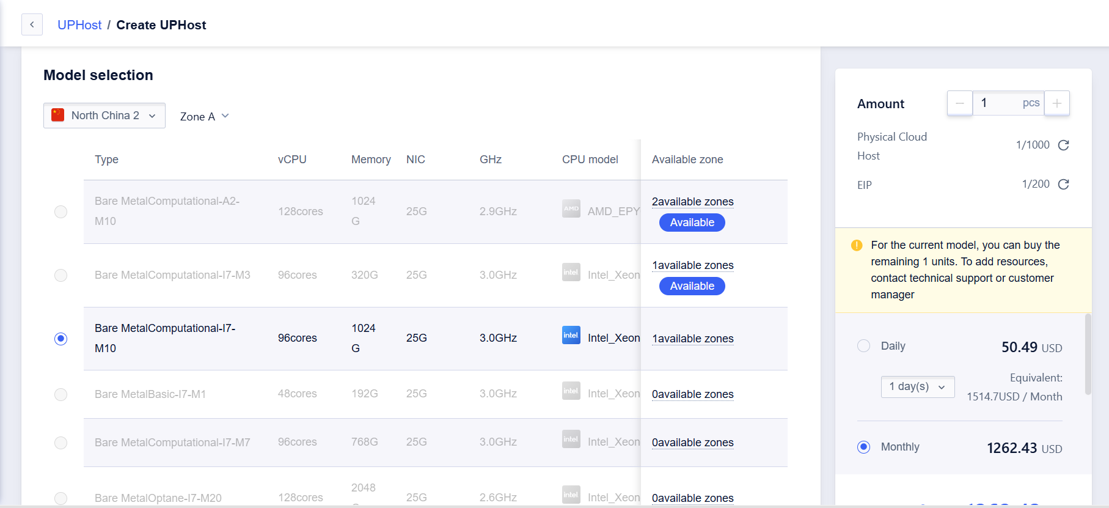Click the 1/1000 Physical Cloud Host quota value
The width and height of the screenshot is (1109, 508).
pos(1033,145)
